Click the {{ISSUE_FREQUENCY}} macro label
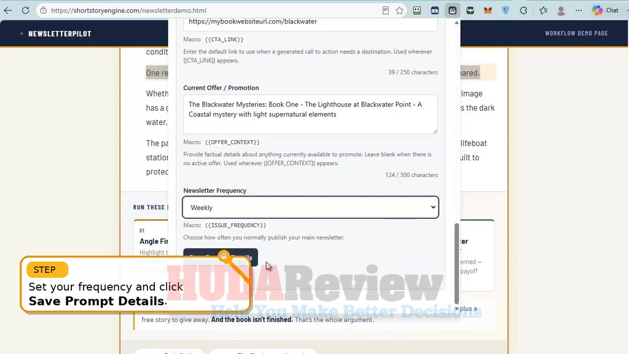Screen dimensions: 629x354 pyautogui.click(x=235, y=225)
